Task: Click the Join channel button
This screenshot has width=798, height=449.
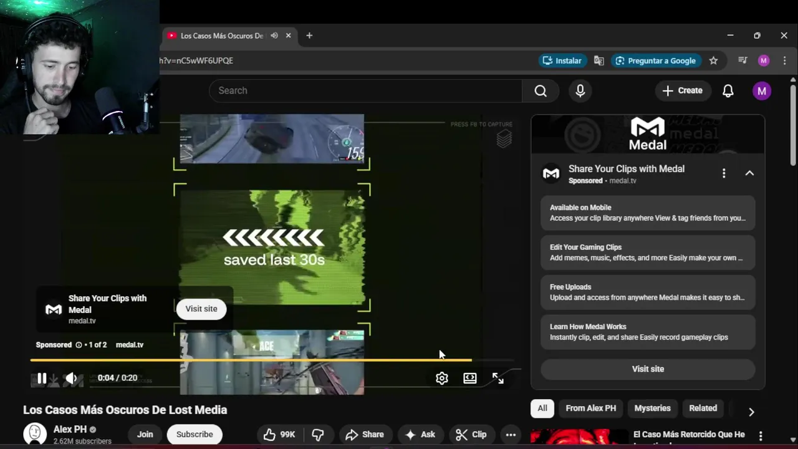Action: [x=145, y=435]
